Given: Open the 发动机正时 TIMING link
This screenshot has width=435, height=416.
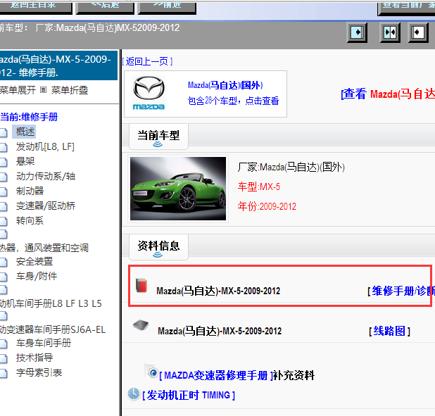Looking at the screenshot, I should [189, 395].
